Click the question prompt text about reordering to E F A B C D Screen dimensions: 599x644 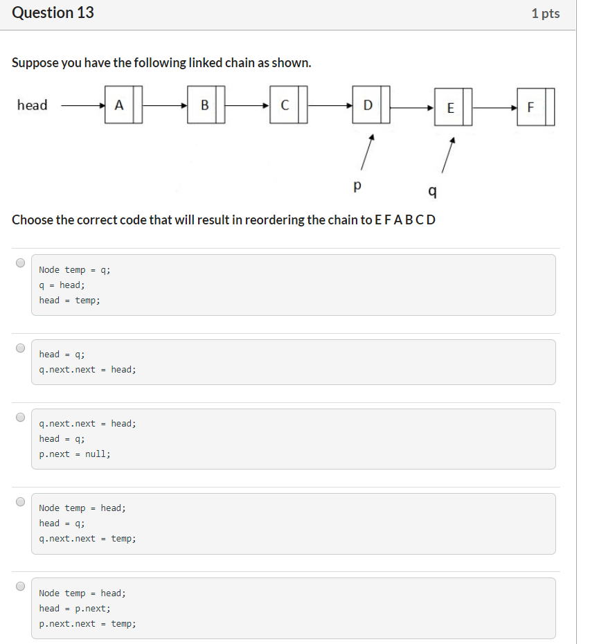point(222,220)
